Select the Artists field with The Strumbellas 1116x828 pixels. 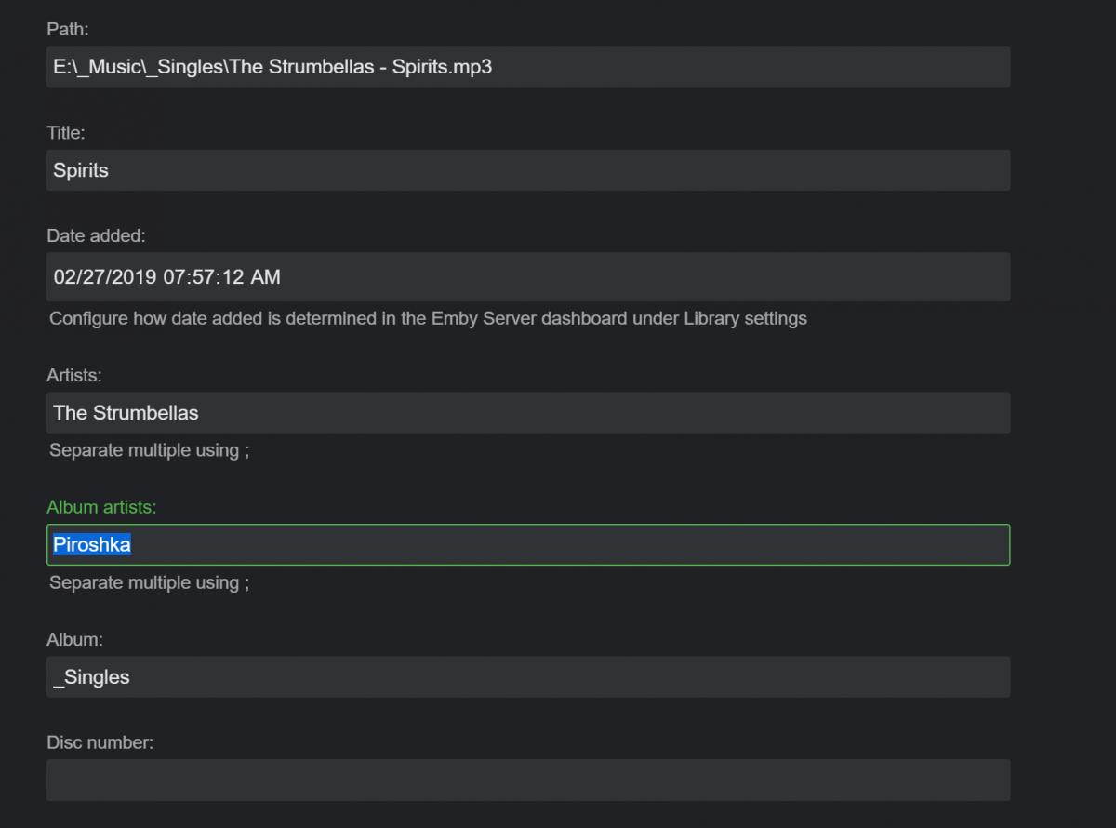(x=527, y=412)
